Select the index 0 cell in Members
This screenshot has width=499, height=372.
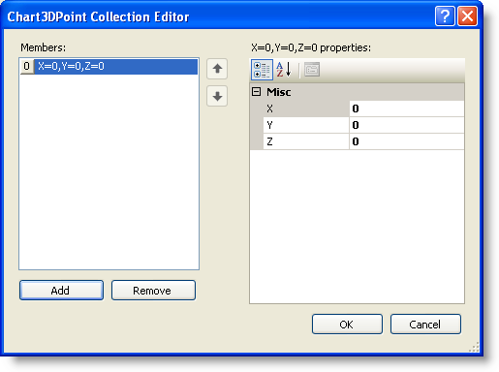point(27,66)
